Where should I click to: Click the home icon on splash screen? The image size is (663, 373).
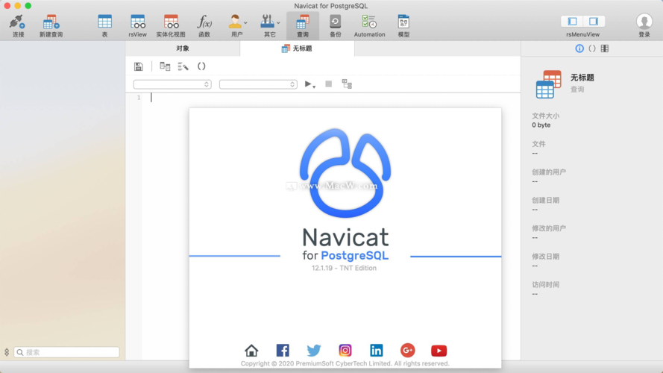tap(251, 350)
